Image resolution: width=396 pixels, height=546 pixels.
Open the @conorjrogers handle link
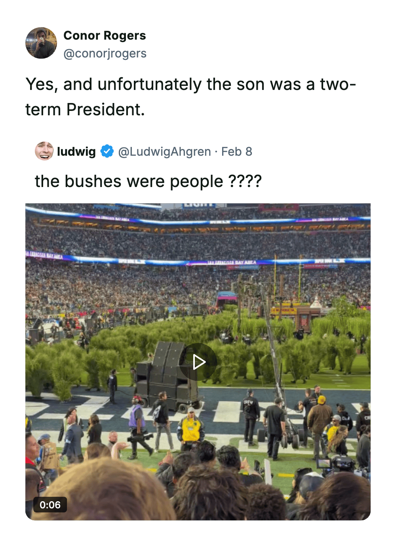click(x=105, y=53)
